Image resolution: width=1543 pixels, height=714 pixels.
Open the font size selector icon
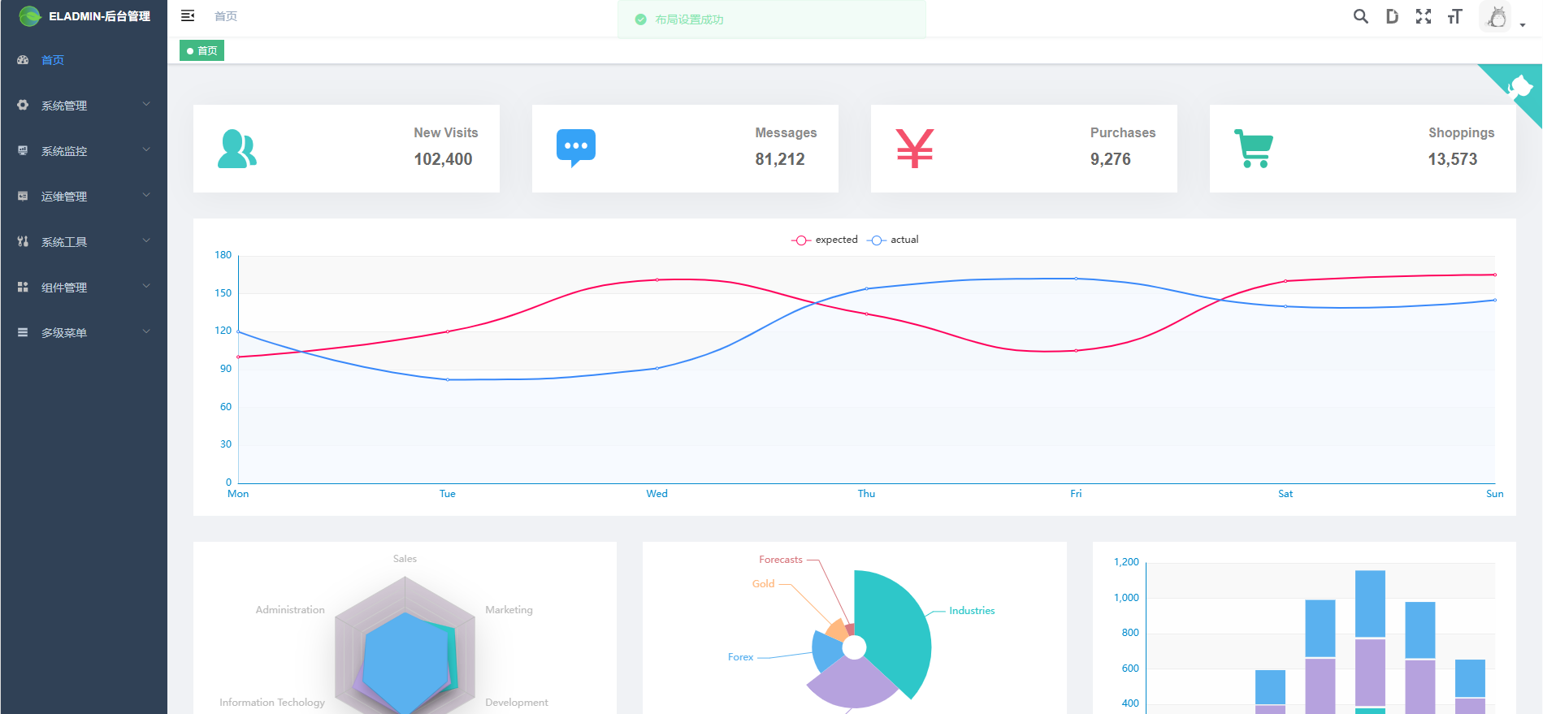(x=1455, y=16)
